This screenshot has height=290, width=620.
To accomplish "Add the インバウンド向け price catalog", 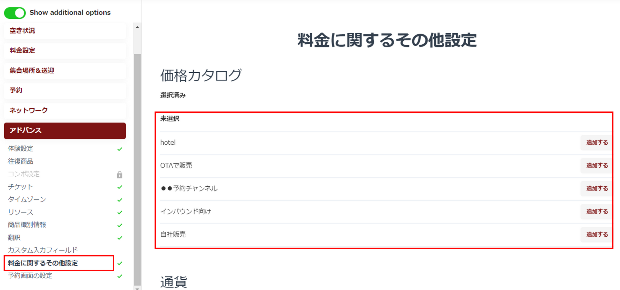I will (597, 212).
